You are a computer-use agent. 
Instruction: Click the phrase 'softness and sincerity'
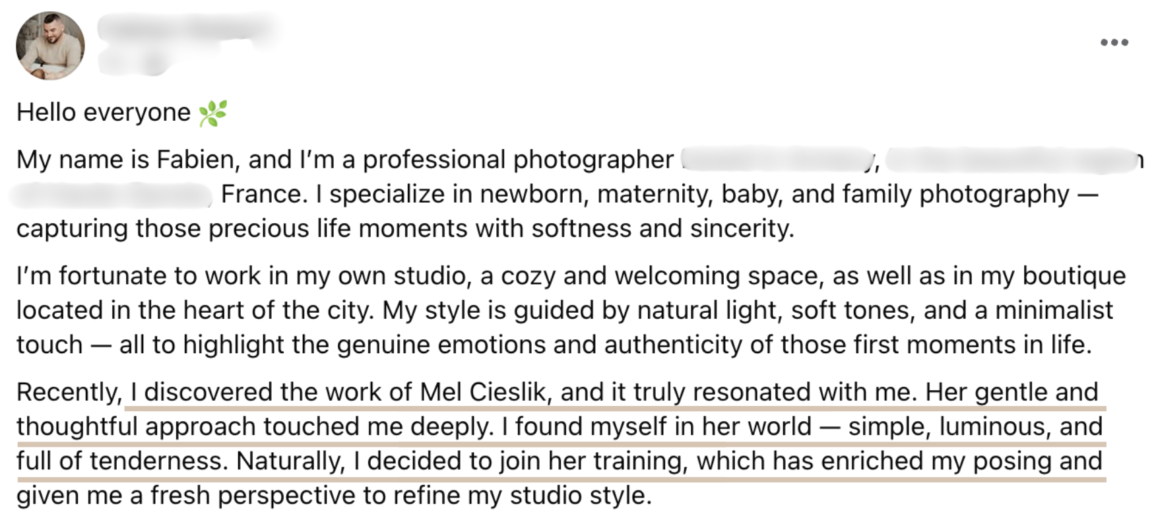tap(662, 228)
